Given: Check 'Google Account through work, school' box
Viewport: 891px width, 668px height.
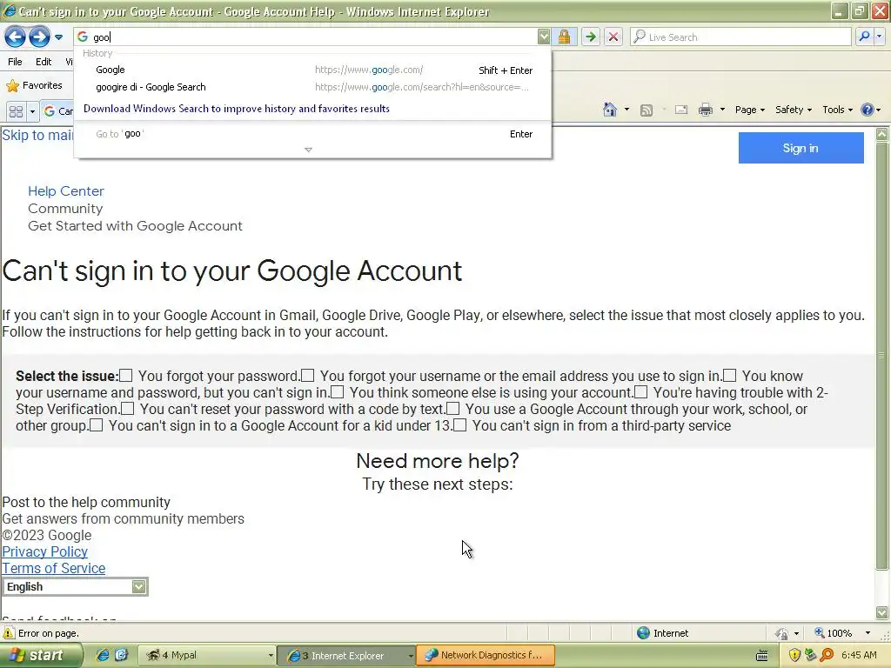Looking at the screenshot, I should pyautogui.click(x=452, y=409).
